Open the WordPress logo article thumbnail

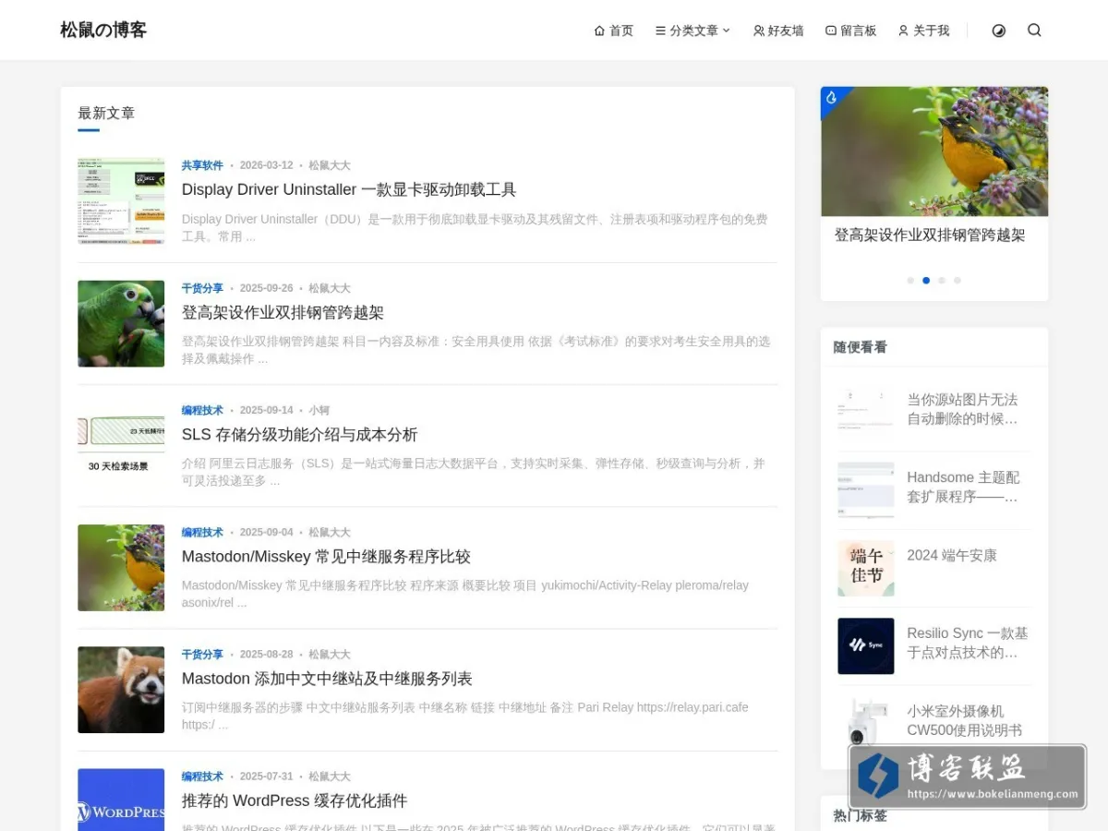(x=121, y=800)
